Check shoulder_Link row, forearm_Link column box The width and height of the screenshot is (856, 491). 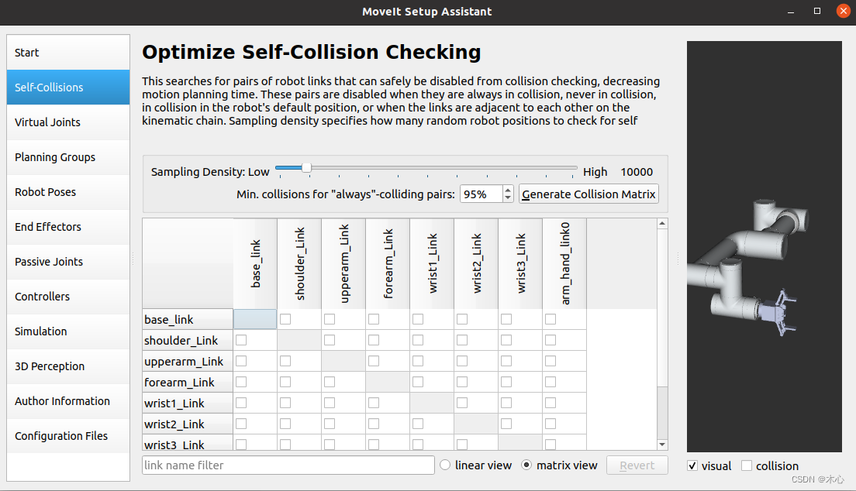coord(374,340)
